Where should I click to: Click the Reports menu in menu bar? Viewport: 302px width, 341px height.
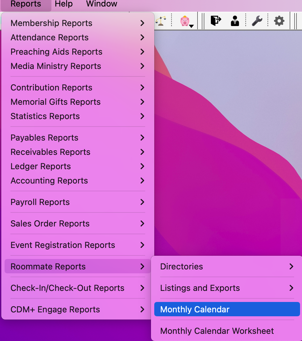pyautogui.click(x=26, y=4)
